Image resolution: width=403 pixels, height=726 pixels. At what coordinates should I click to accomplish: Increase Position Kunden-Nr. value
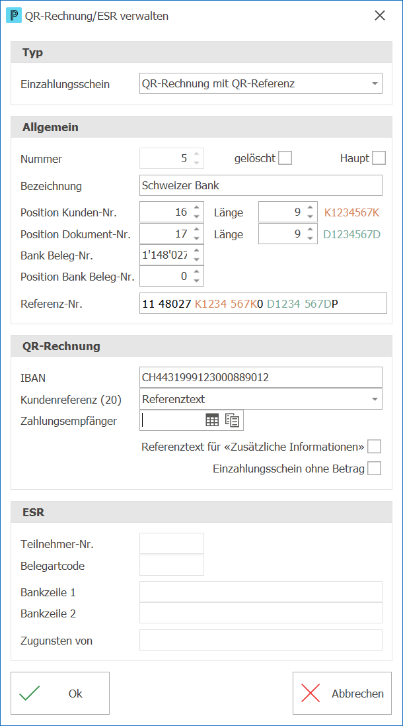click(x=196, y=208)
